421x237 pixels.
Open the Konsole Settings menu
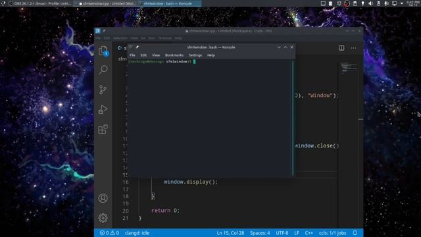click(195, 55)
